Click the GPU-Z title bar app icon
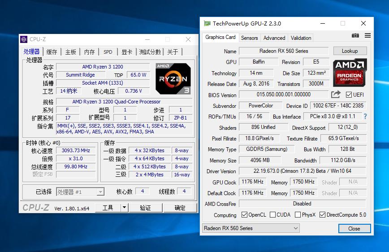This screenshot has height=252, width=389. click(x=207, y=24)
